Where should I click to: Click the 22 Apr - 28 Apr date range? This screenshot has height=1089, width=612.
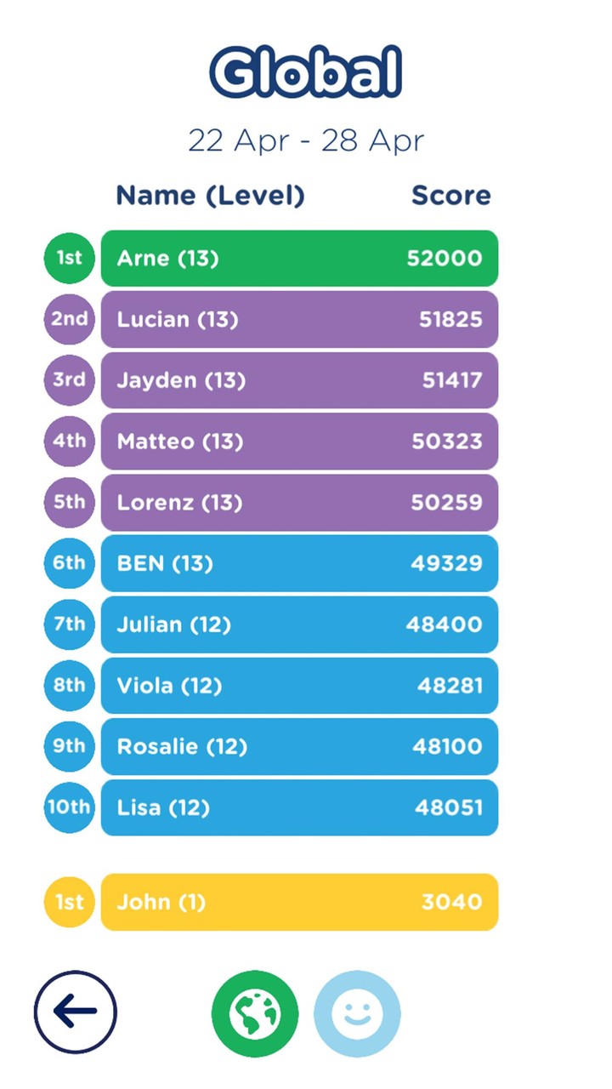point(306,140)
